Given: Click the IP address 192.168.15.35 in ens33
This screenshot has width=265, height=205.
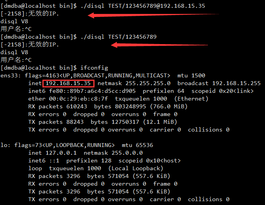Looking at the screenshot, I should [x=68, y=83].
